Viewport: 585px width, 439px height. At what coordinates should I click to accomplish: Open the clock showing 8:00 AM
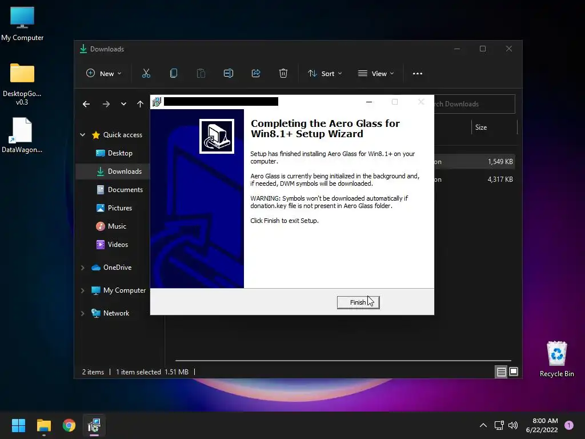pos(542,425)
